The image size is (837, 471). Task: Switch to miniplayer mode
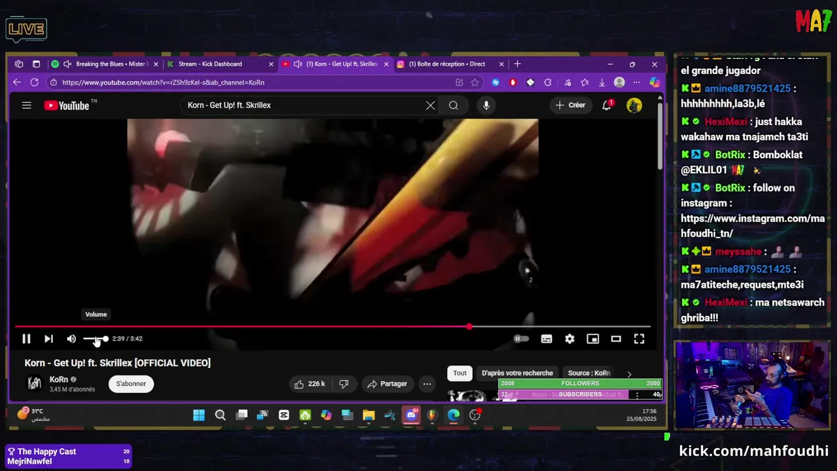[x=592, y=339]
